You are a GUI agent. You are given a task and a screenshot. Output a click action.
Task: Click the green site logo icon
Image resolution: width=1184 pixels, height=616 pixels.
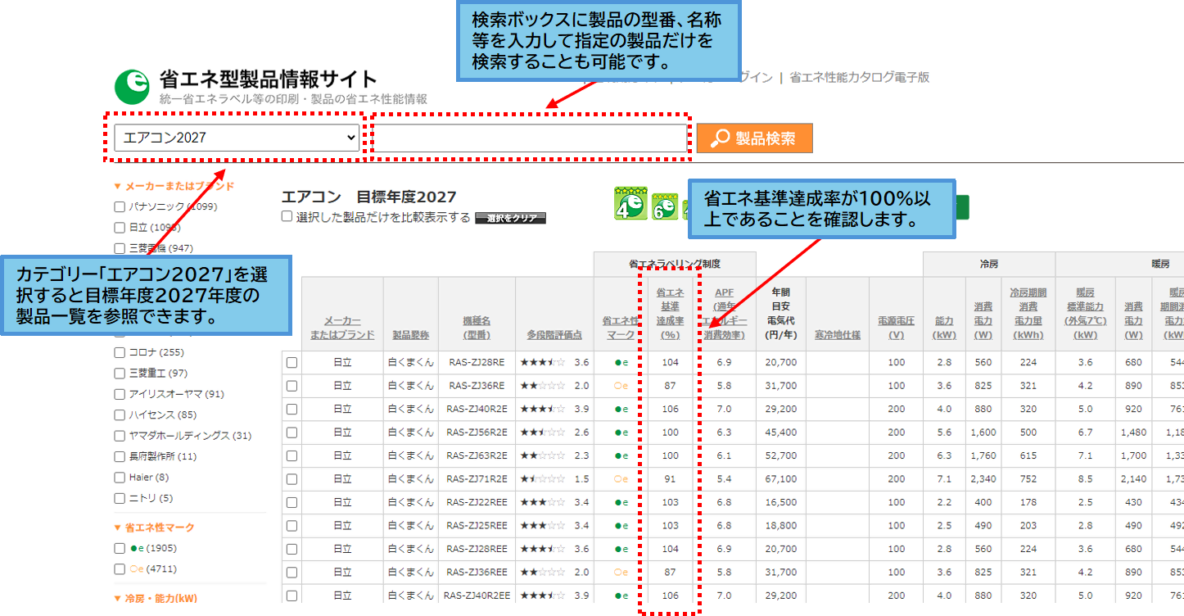click(132, 87)
